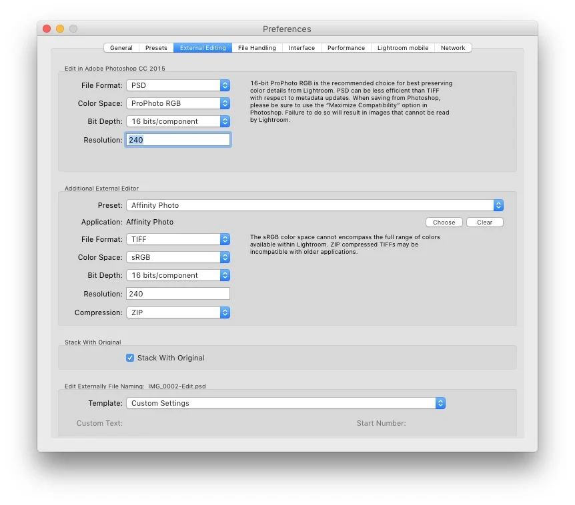Open the Affinity Photo Preset dropdown
The image size is (575, 505).
coord(315,205)
